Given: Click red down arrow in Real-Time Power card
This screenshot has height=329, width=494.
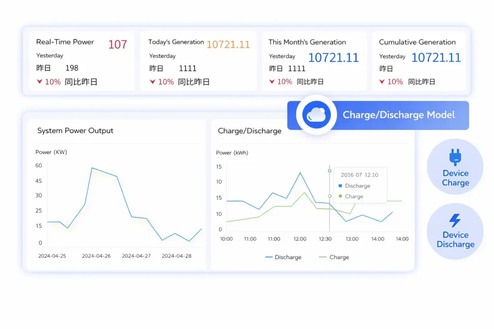Looking at the screenshot, I should point(39,82).
